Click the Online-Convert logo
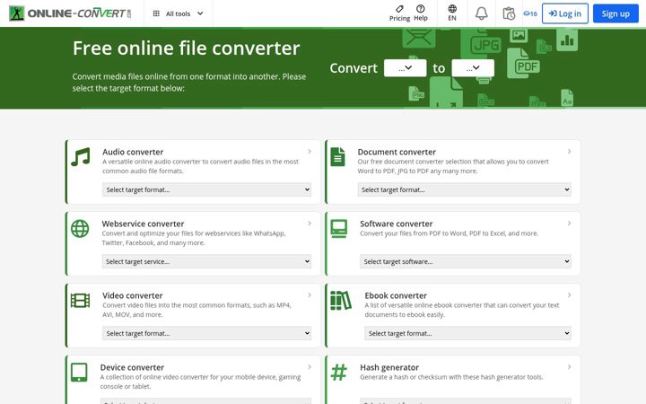This screenshot has height=404, width=646. click(70, 13)
